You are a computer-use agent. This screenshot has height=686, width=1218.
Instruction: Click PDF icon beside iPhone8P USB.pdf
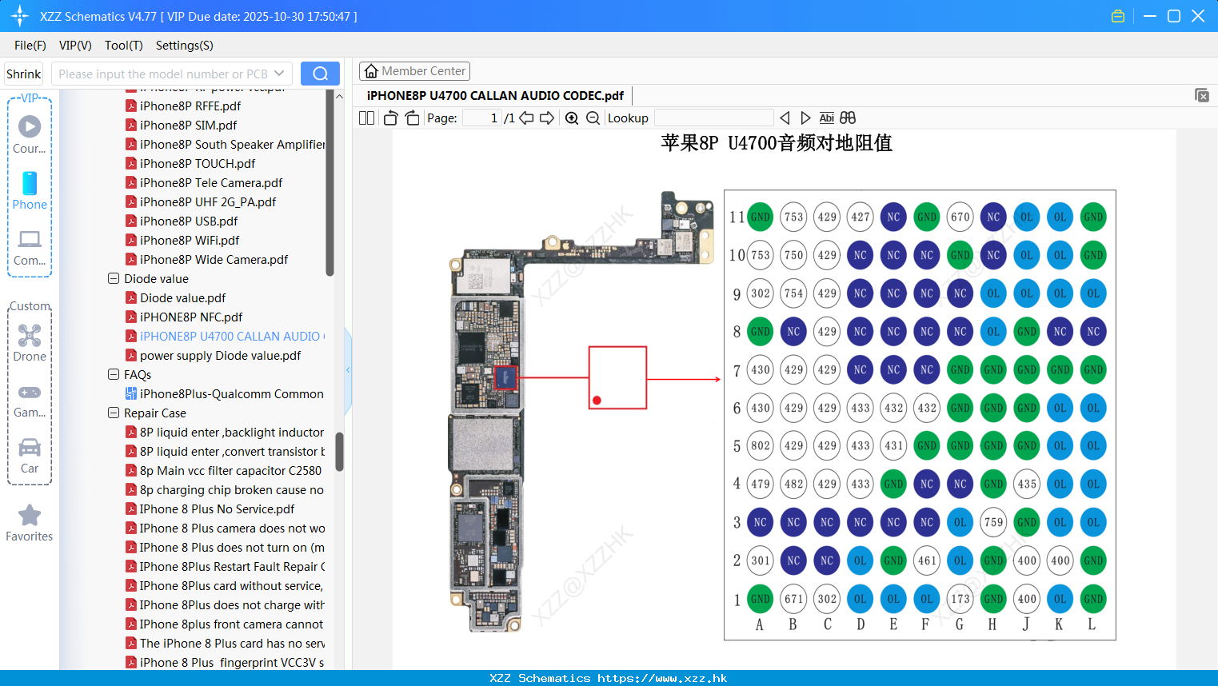pyautogui.click(x=130, y=221)
